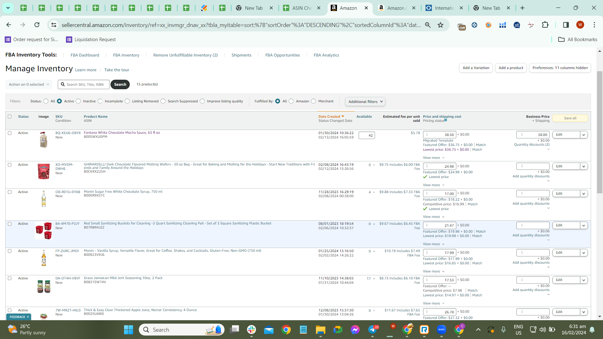Screen dimensions: 603x339
Task: Expand the Additional filters dropdown
Action: [x=365, y=101]
